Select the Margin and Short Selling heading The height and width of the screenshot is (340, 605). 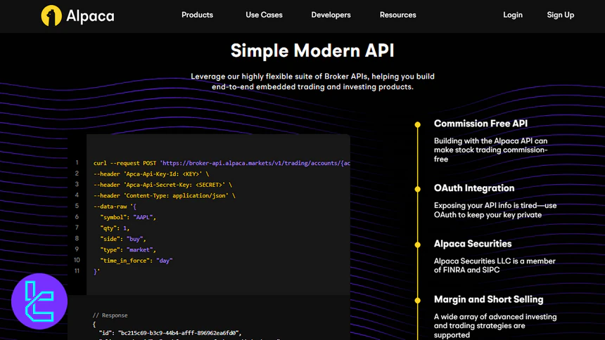point(488,299)
